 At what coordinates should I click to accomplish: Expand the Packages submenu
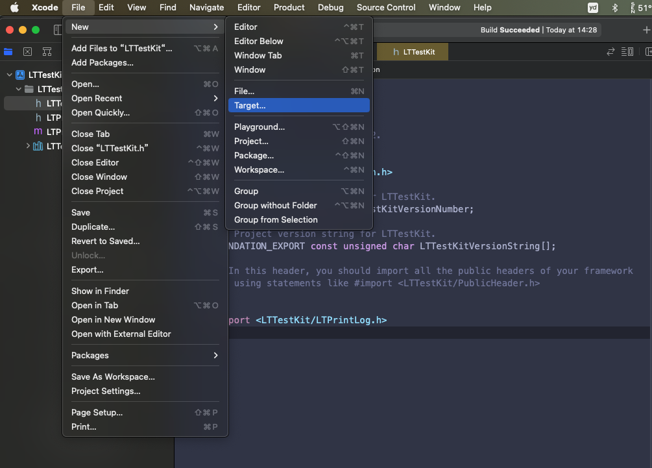pos(145,355)
